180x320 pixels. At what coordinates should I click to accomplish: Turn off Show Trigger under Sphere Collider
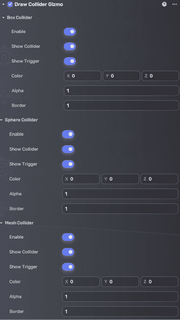tap(68, 164)
